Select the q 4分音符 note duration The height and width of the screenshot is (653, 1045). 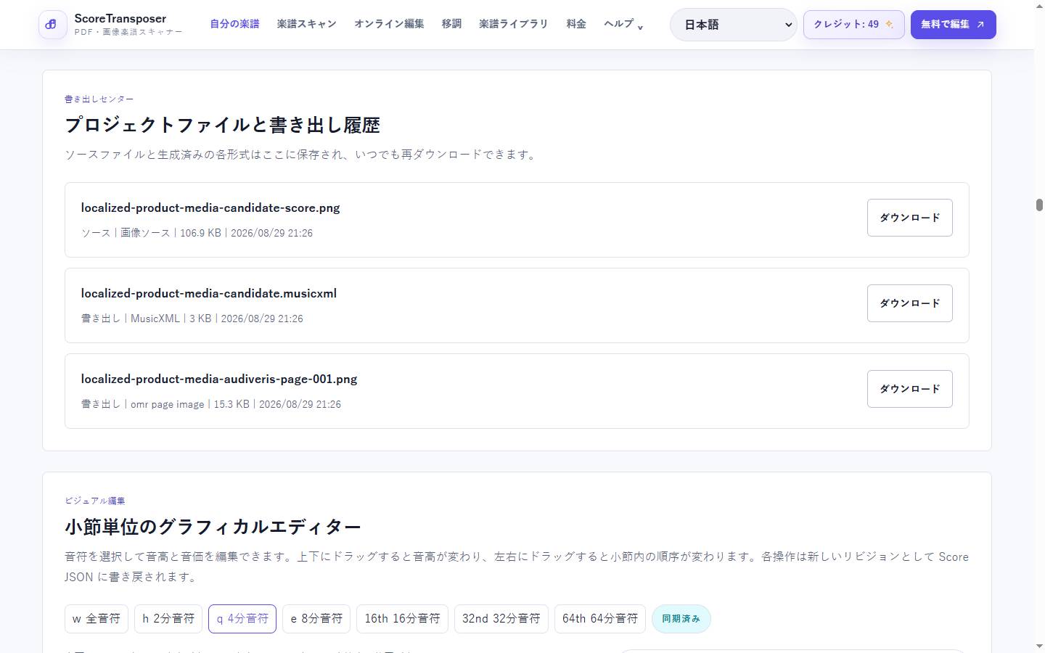click(242, 619)
